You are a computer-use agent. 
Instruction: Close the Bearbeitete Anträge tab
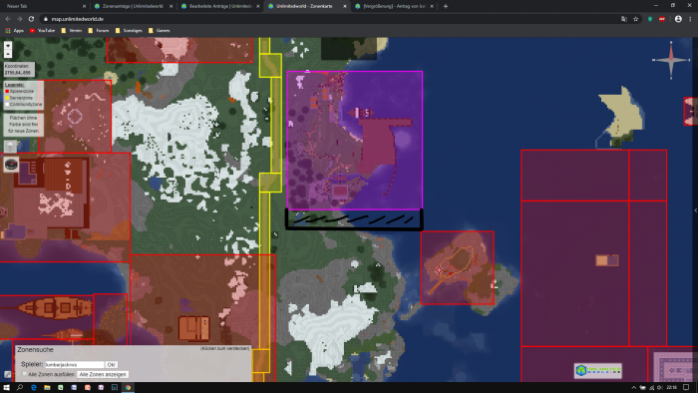click(x=257, y=6)
